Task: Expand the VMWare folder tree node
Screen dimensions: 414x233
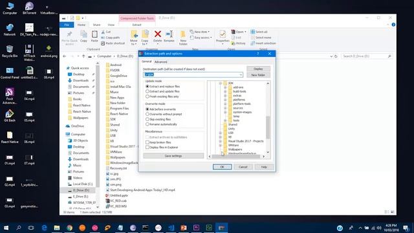Action: (220, 145)
